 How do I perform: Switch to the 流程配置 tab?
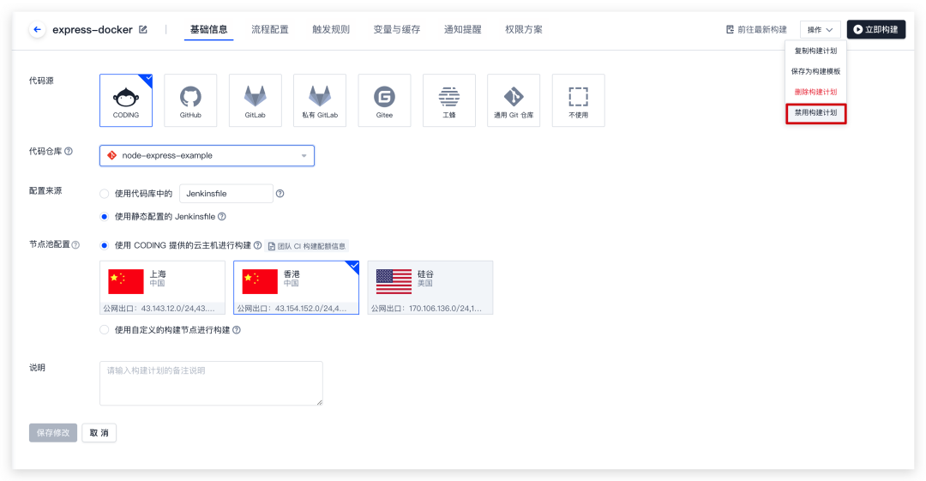click(270, 29)
